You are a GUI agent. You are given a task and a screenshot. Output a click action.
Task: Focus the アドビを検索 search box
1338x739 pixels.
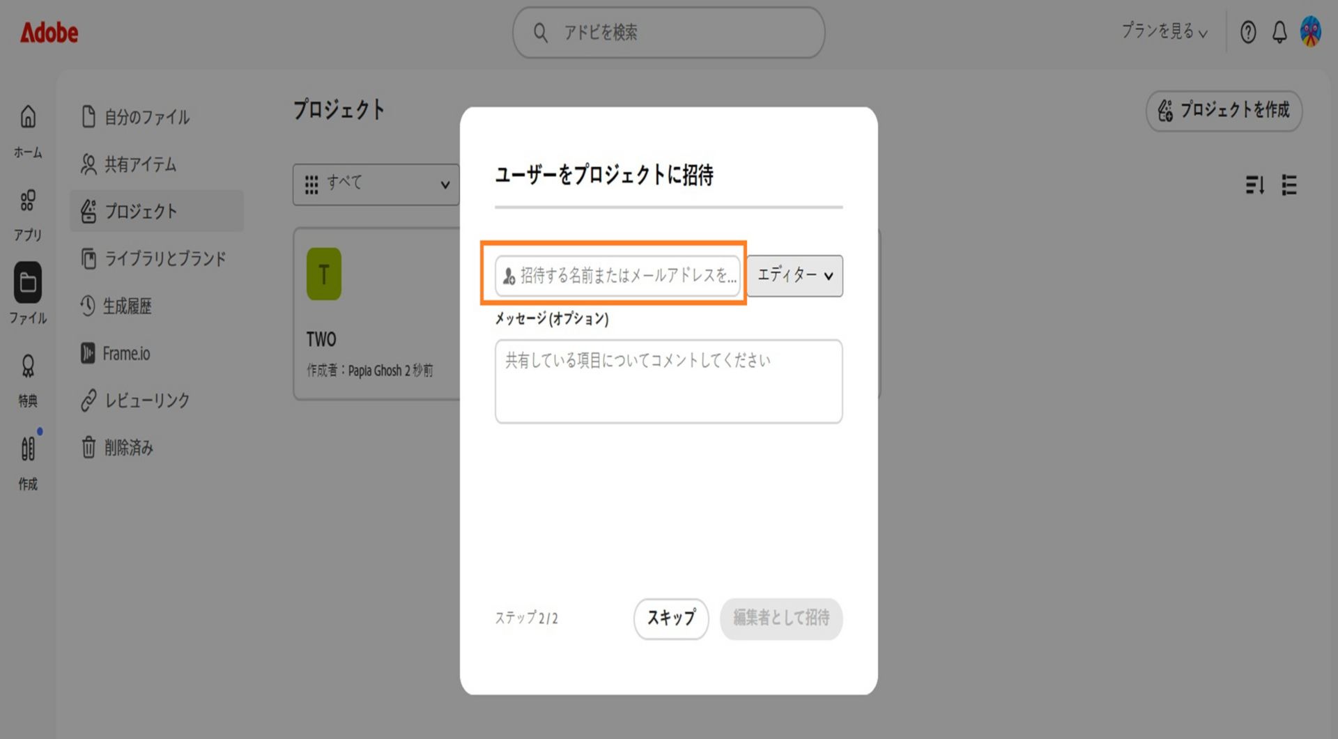coord(669,32)
